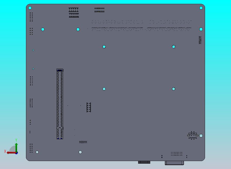Select the stacked four-row header block at the top

point(74,13)
